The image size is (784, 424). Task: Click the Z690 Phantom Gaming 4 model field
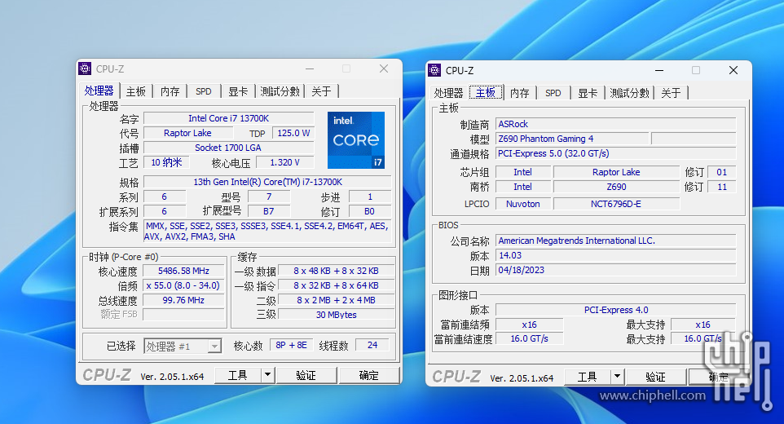[572, 139]
